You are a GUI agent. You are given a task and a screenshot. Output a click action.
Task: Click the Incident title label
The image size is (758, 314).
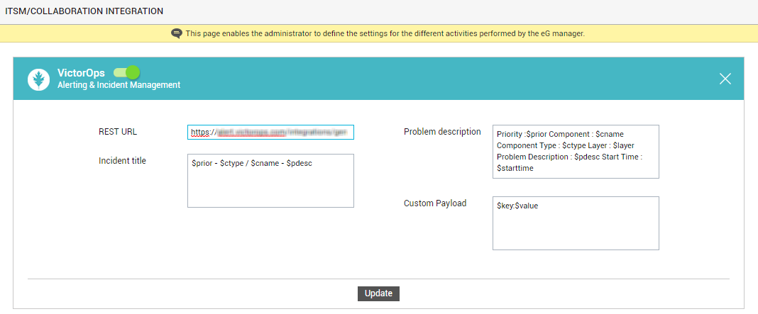click(122, 161)
